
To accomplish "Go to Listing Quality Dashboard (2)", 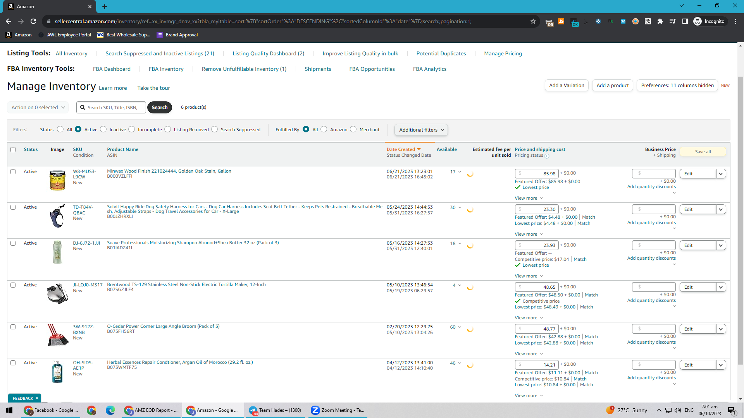I will tap(268, 53).
